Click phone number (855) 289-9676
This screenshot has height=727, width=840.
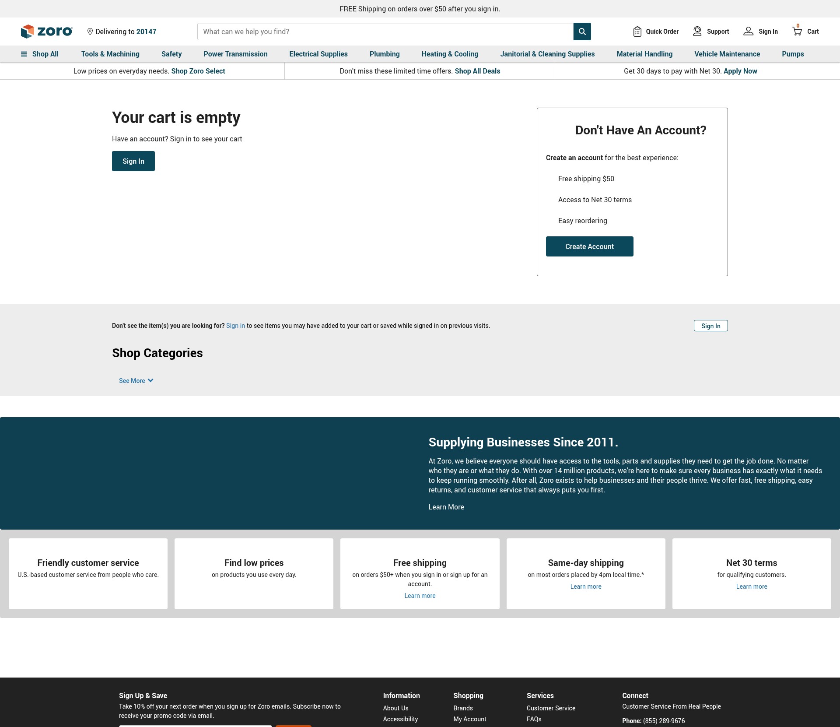tap(664, 721)
